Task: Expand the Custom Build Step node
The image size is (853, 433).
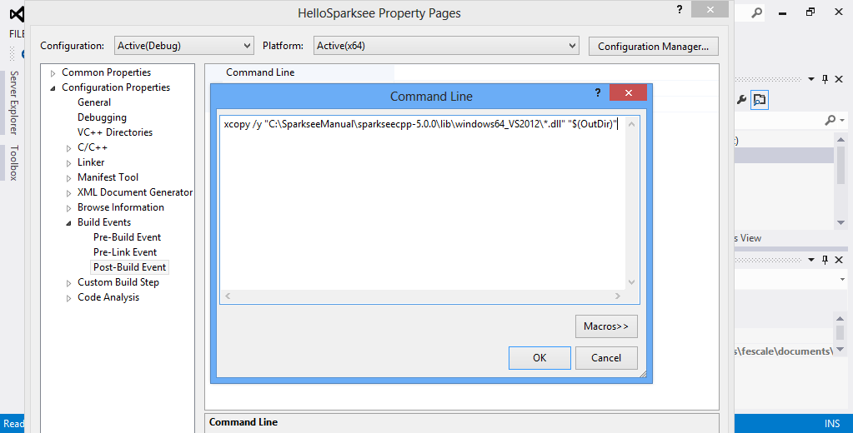Action: coord(68,283)
